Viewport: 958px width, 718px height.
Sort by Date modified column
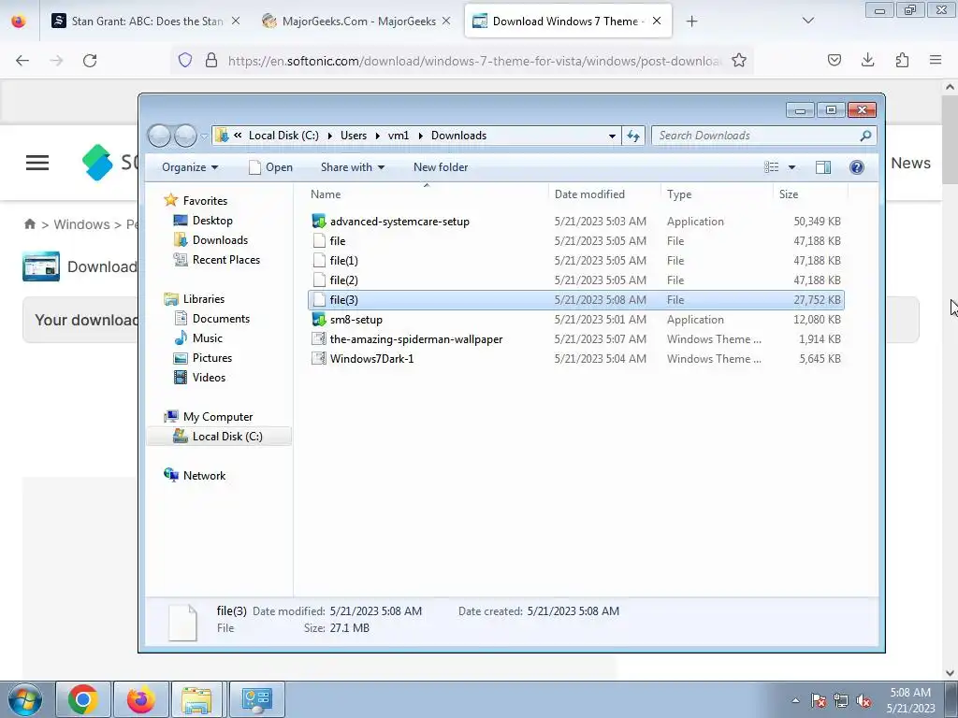pyautogui.click(x=604, y=194)
